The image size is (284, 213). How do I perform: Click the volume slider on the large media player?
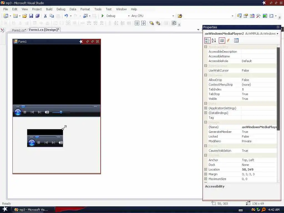[61, 112]
